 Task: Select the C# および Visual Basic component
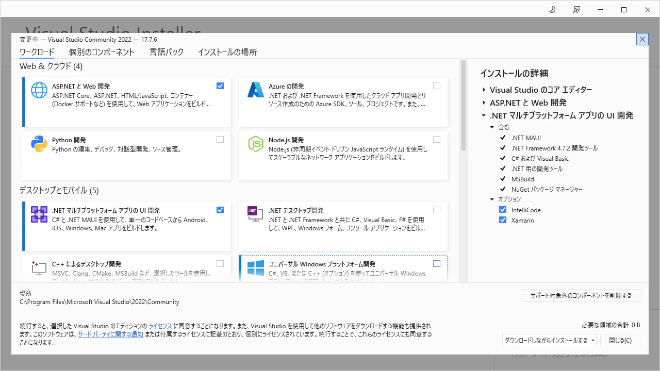[540, 158]
